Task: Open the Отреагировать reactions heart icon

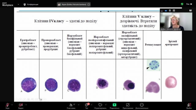Action: [100, 105]
